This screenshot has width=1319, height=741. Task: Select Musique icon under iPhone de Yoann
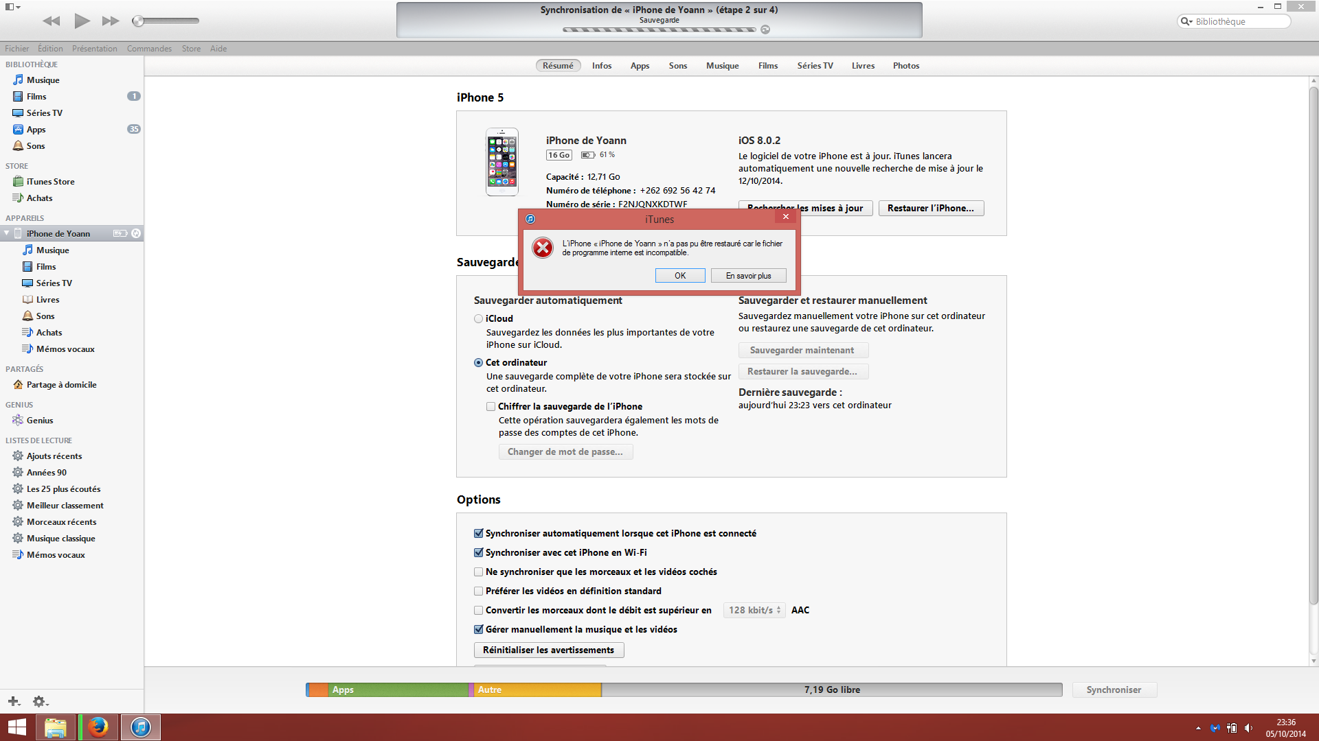pyautogui.click(x=27, y=250)
